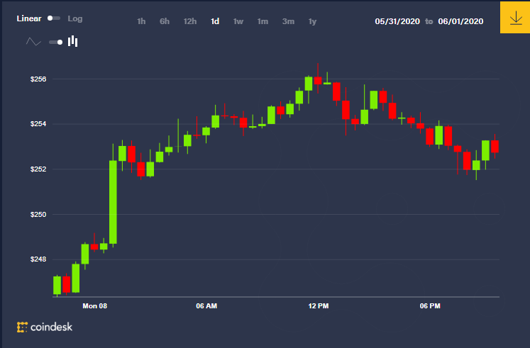Viewport: 530px width, 348px height.
Task: Switch to the 1h time range
Action: pos(141,21)
